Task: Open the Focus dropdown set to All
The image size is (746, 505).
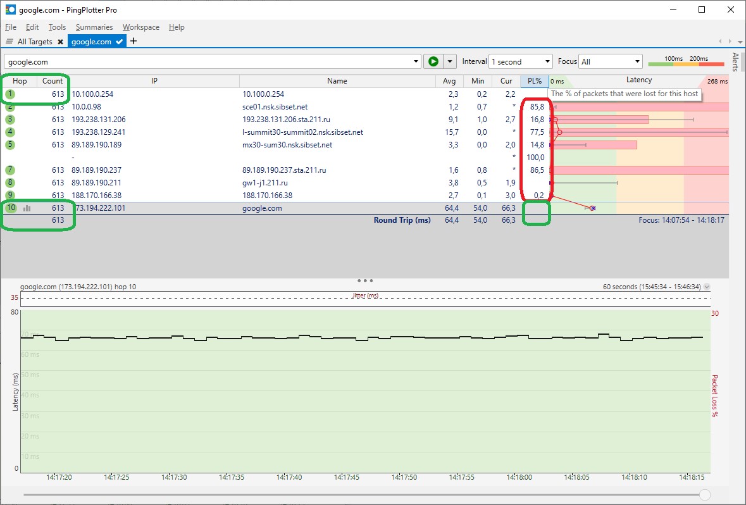Action: point(611,61)
